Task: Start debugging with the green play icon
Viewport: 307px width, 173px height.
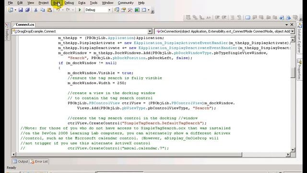Action: 80,10
